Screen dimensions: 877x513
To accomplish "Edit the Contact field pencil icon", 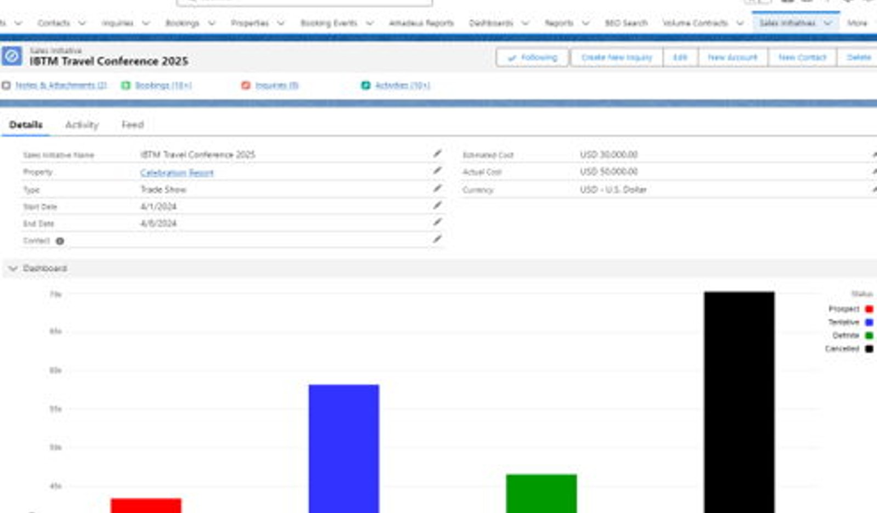I will point(437,239).
